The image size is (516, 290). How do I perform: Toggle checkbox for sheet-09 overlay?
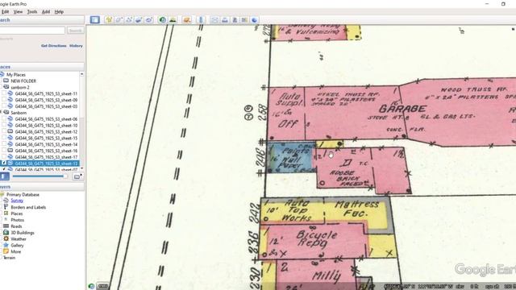tap(4, 100)
